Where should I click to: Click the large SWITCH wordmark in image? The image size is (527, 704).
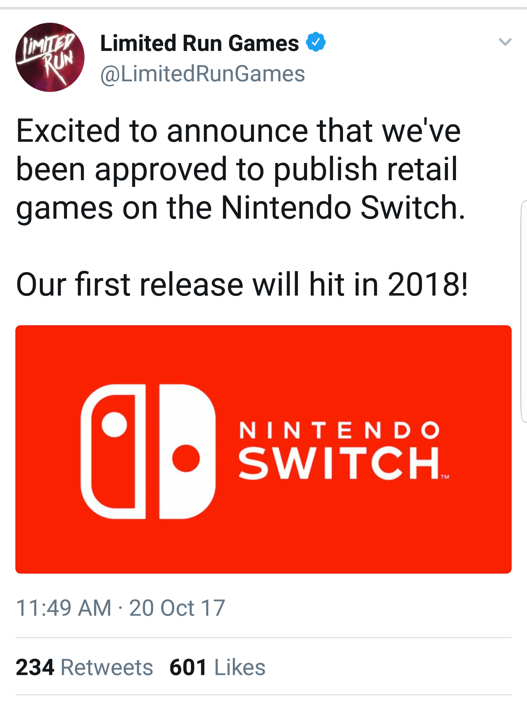339,463
